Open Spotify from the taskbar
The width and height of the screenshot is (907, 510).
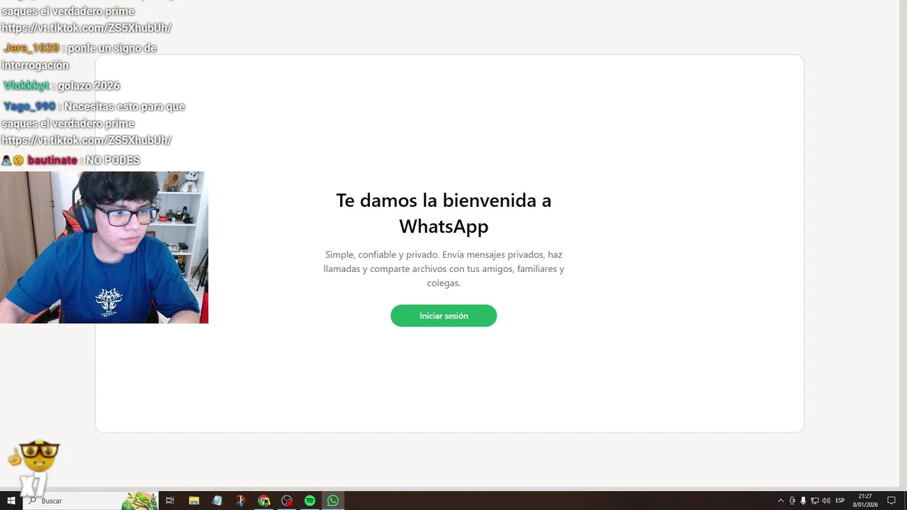[x=310, y=501]
